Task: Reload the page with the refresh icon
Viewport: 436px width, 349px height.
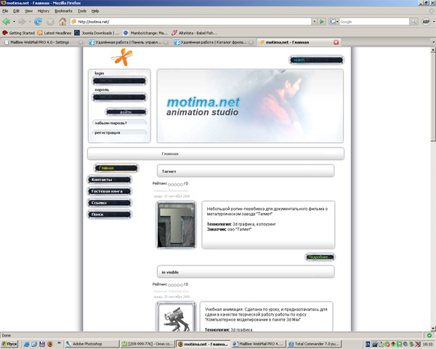Action: [x=38, y=21]
